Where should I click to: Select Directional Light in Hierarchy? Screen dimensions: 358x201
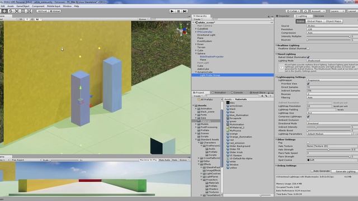click(x=206, y=35)
